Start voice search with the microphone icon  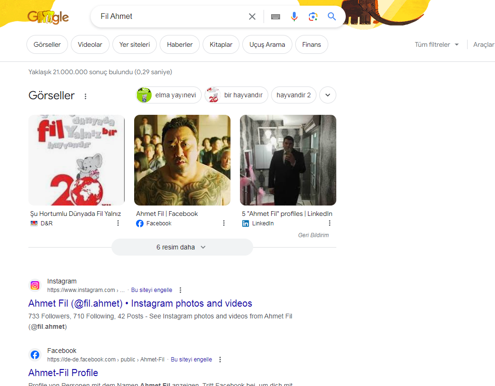click(x=294, y=17)
